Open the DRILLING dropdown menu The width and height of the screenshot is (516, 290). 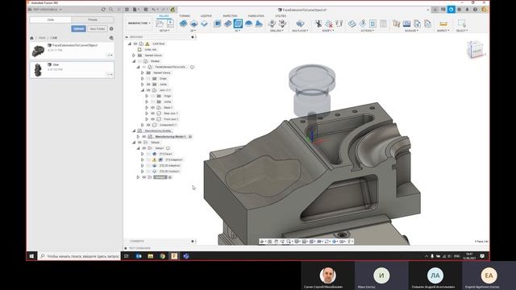[x=277, y=31]
